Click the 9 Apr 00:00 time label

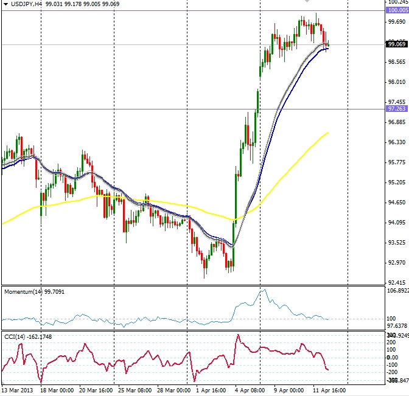coord(290,390)
